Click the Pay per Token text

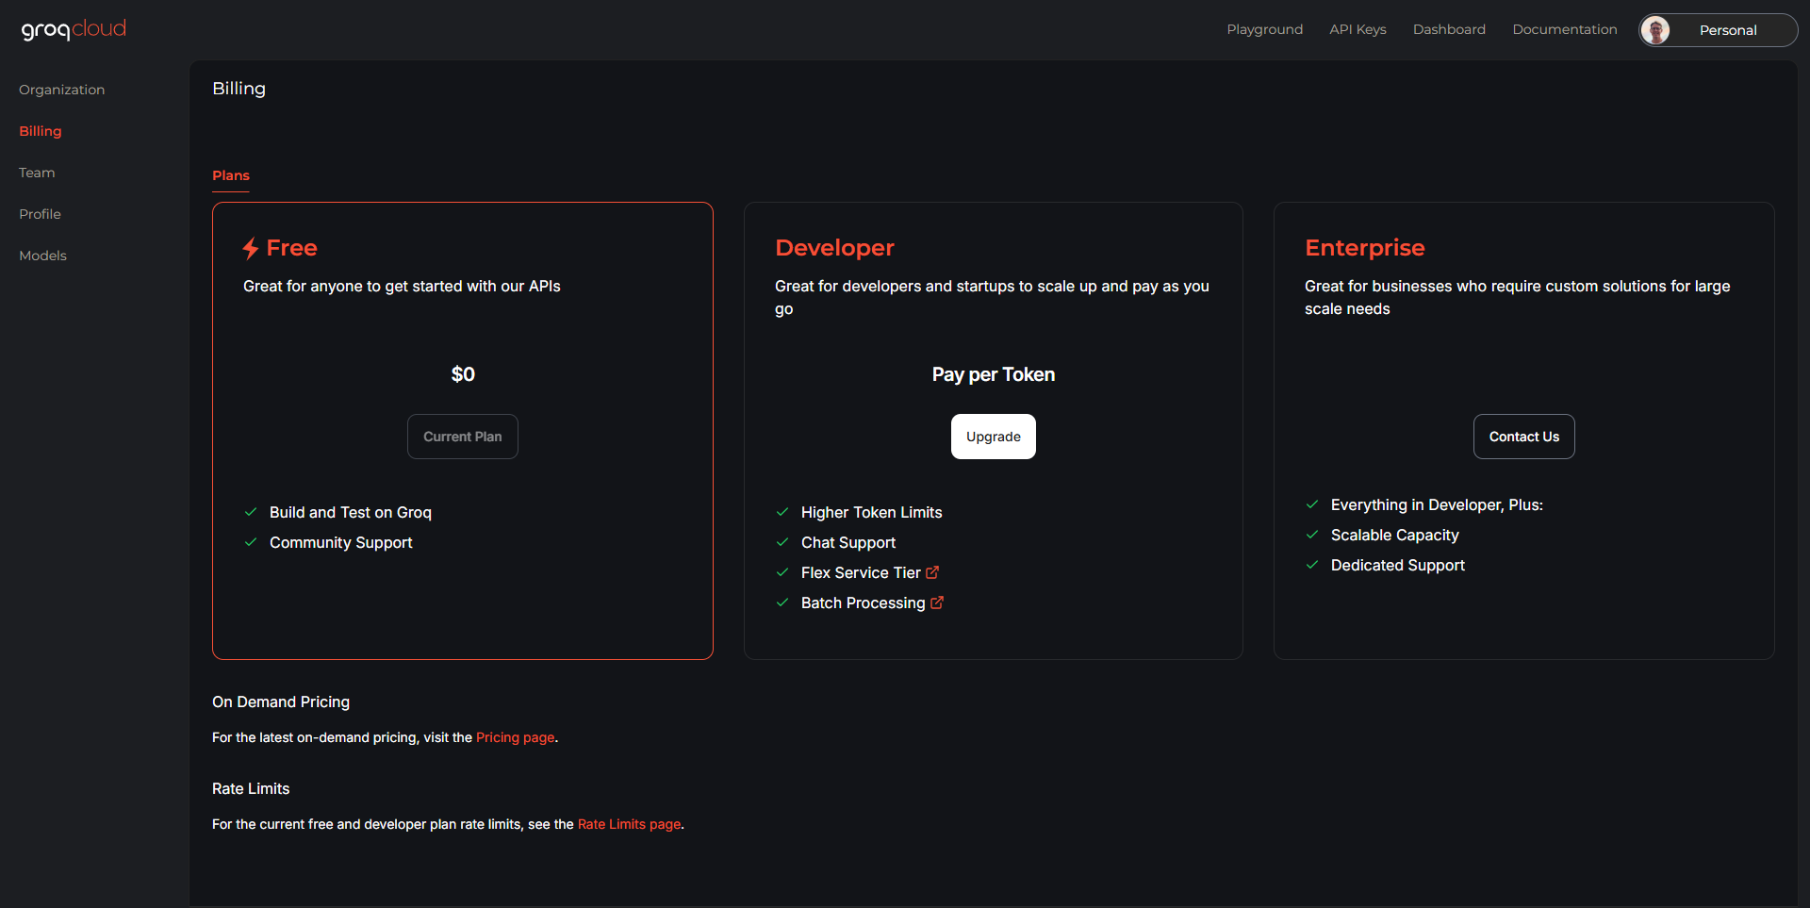pyautogui.click(x=994, y=374)
